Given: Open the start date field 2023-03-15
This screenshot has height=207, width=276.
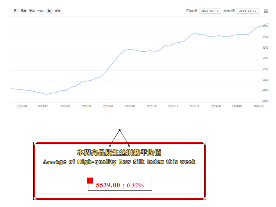Looking at the screenshot, I should (210, 11).
